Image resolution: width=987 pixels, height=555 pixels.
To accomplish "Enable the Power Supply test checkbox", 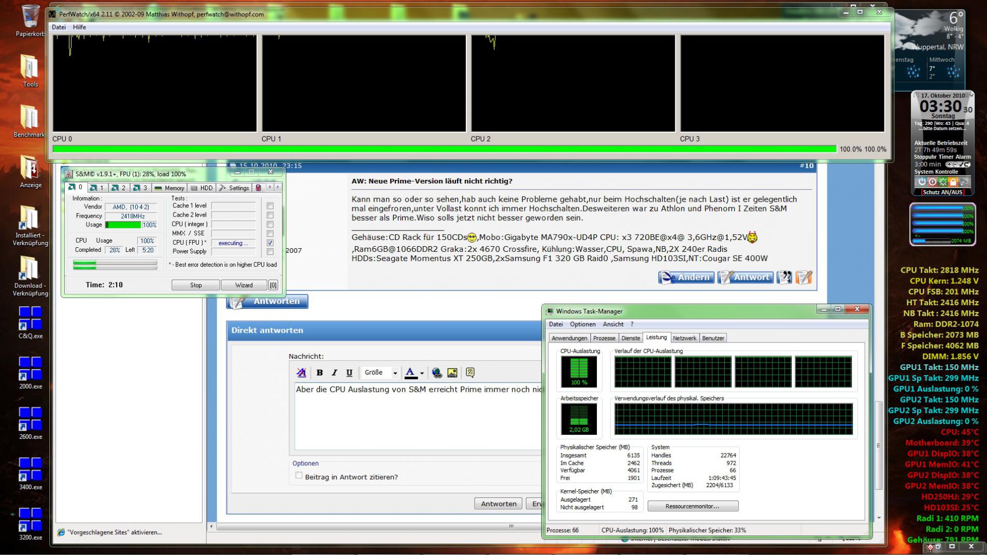I will [270, 252].
